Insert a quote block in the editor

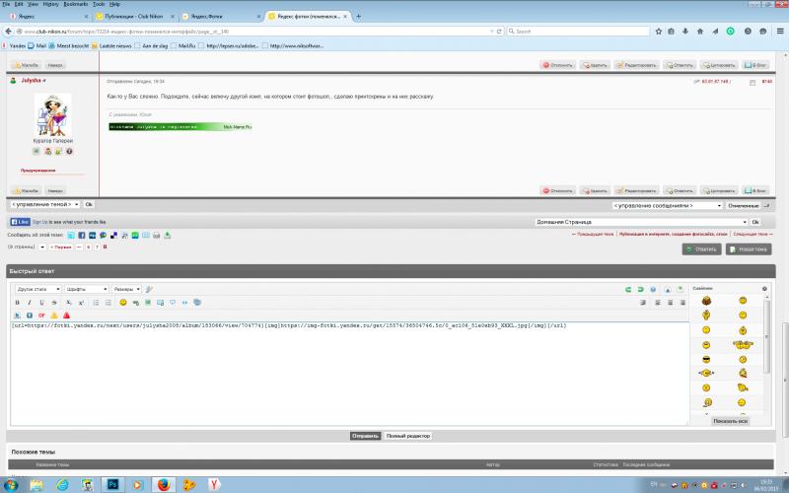click(x=173, y=303)
